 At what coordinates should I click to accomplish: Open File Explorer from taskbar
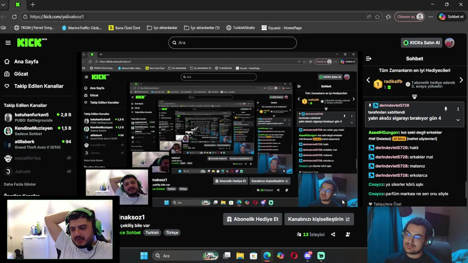[240, 256]
